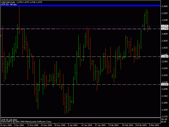The image size is (169, 127).
Task: Click the tall red spike bar reaching 1.3005
Action: pyautogui.click(x=19, y=20)
